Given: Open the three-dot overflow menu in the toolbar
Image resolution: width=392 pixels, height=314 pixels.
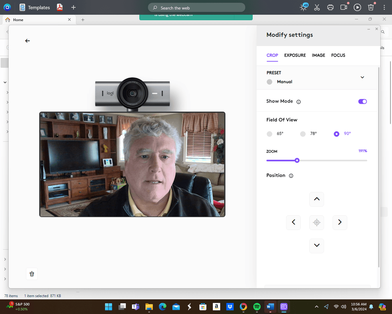Looking at the screenshot, I should tap(384, 7).
